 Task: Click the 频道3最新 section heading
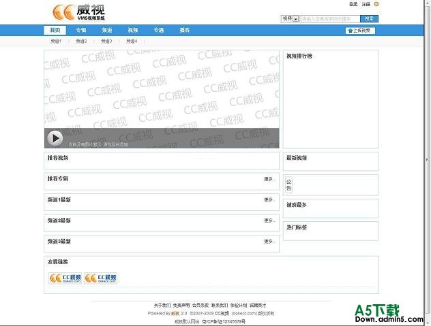point(59,241)
